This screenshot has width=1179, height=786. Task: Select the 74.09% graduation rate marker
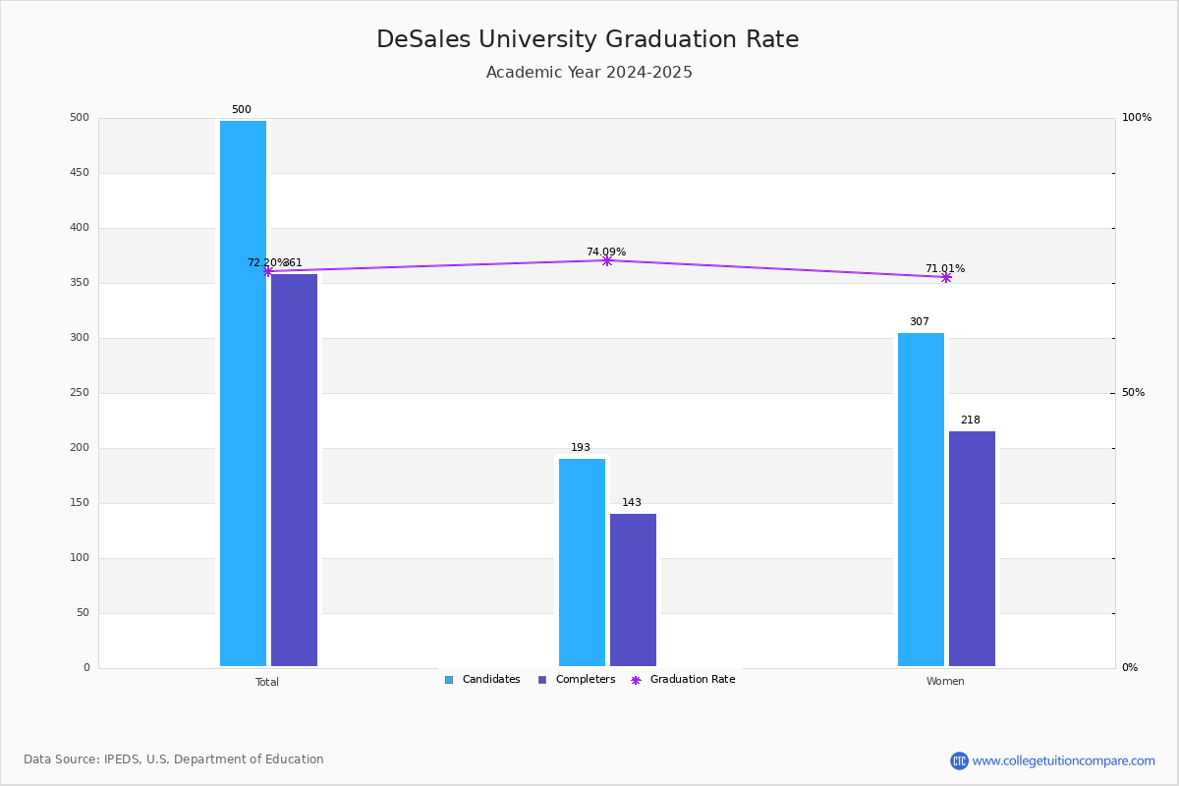pos(606,260)
